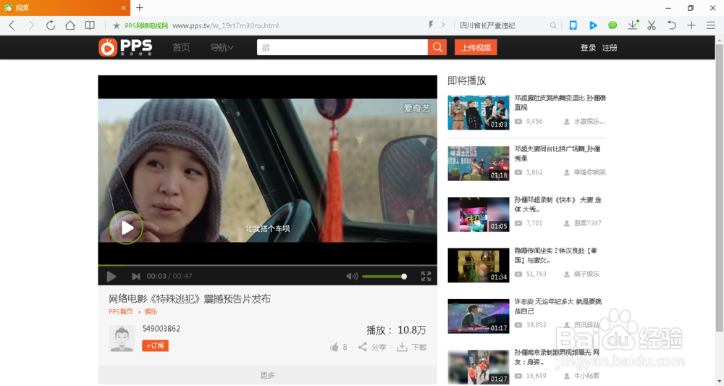The image size is (724, 386).
Task: Click the uploader avatar image
Action: (x=122, y=338)
